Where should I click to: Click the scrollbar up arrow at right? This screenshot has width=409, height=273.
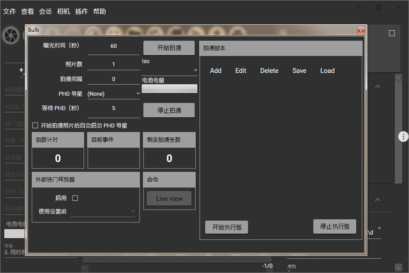398,78
